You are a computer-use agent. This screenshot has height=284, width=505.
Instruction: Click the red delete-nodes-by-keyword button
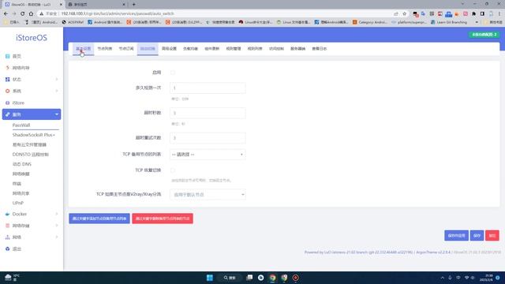point(163,219)
